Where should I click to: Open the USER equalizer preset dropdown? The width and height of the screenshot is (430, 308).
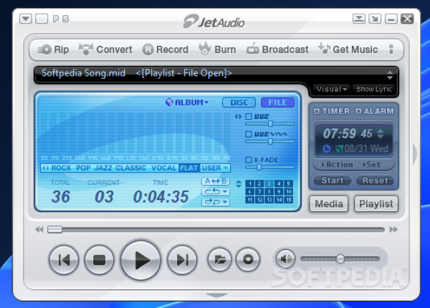(x=215, y=168)
